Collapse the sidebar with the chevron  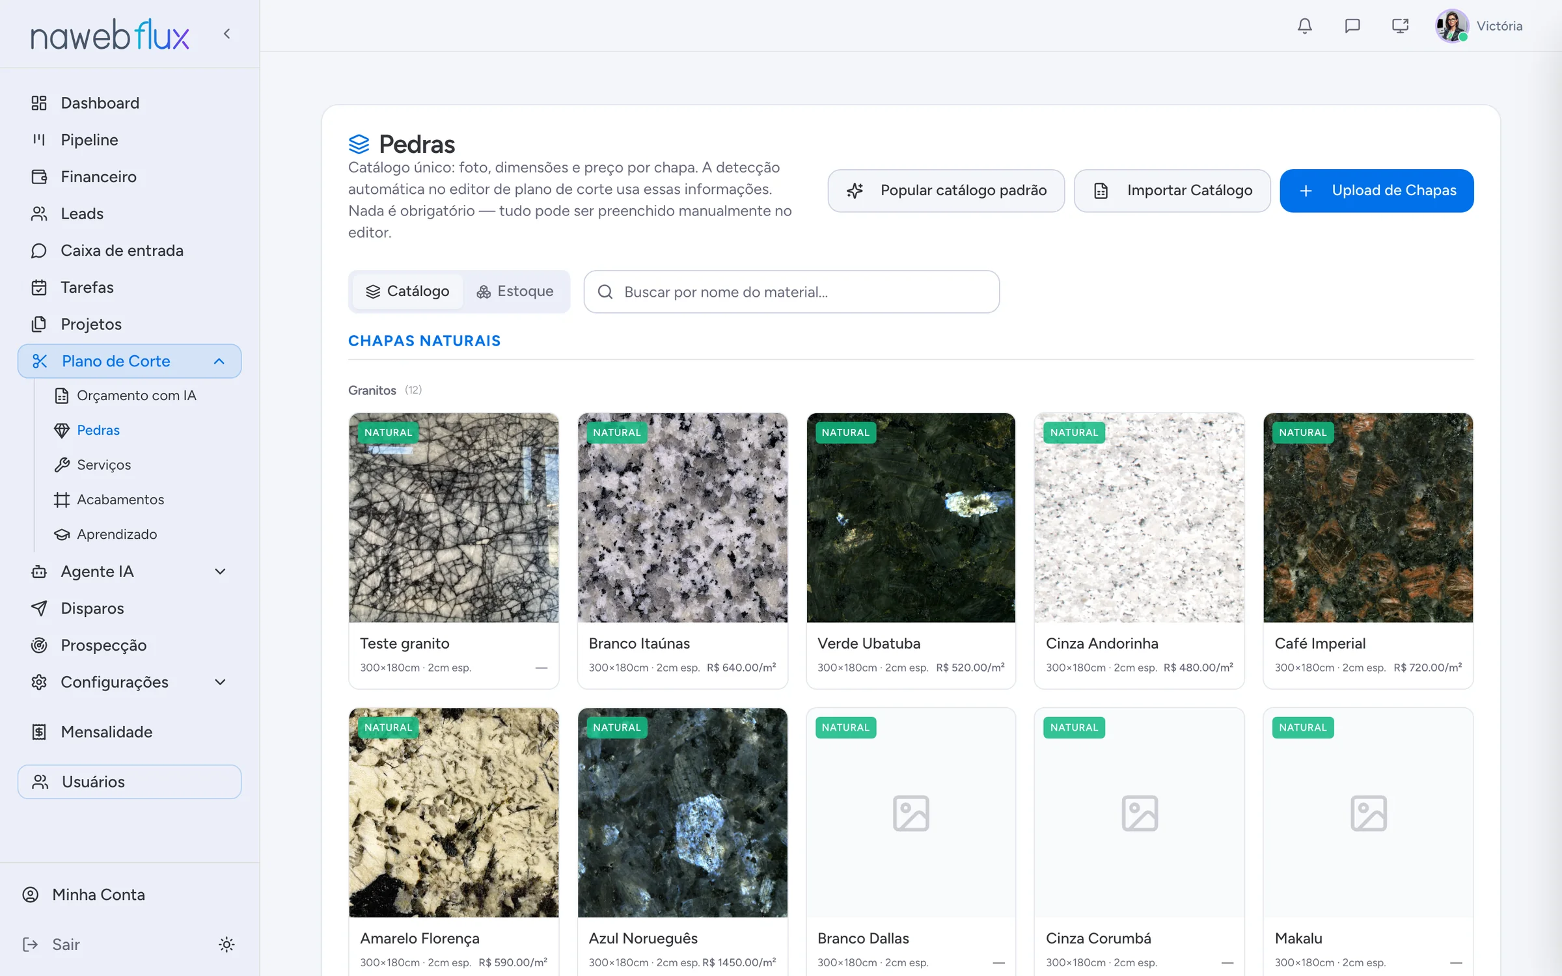point(226,34)
